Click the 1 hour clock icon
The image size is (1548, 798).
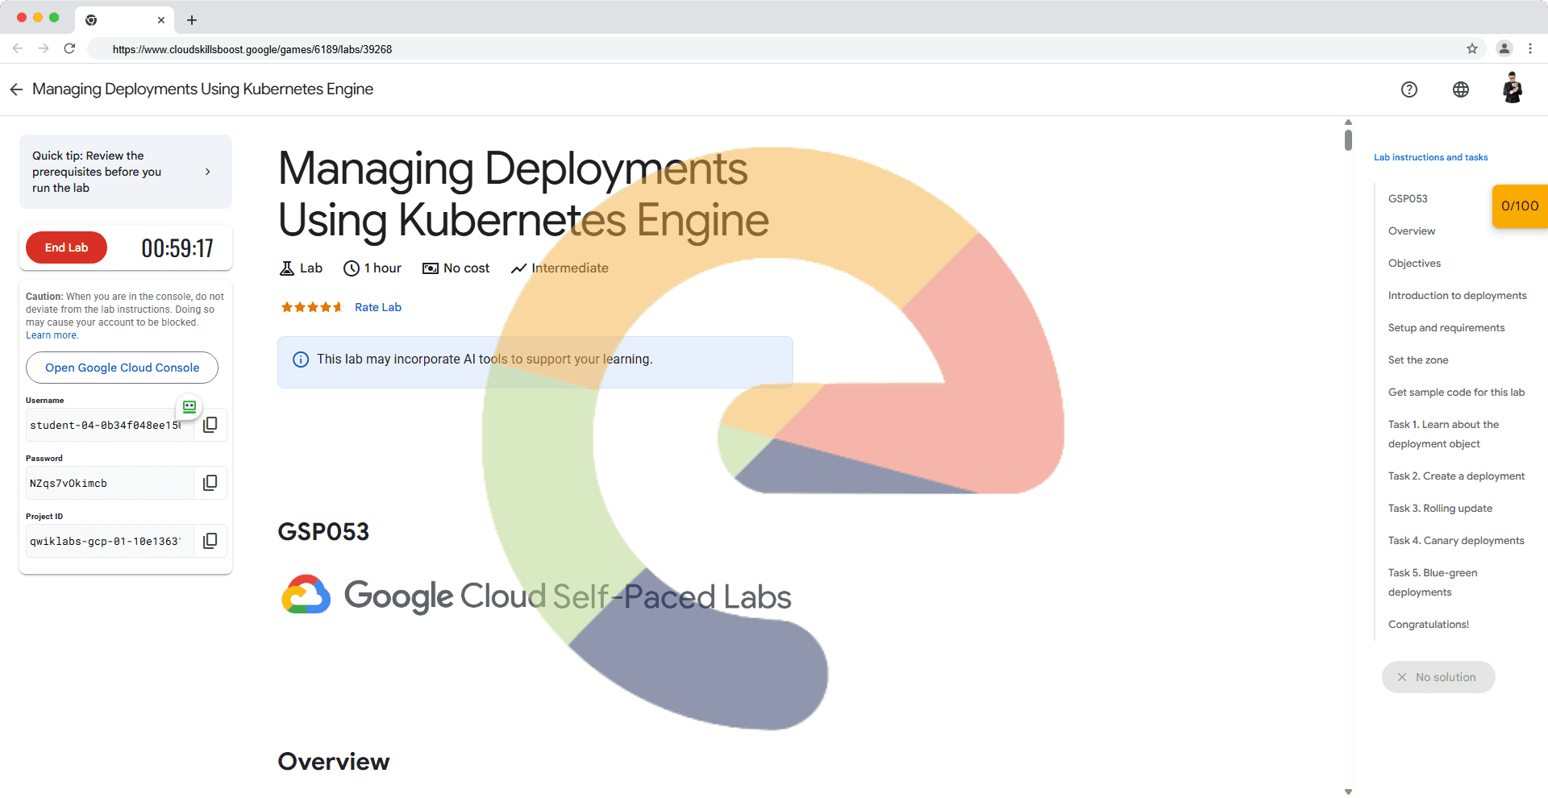coord(352,268)
